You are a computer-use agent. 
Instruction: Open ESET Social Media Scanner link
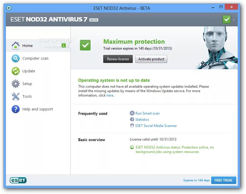(x=156, y=126)
